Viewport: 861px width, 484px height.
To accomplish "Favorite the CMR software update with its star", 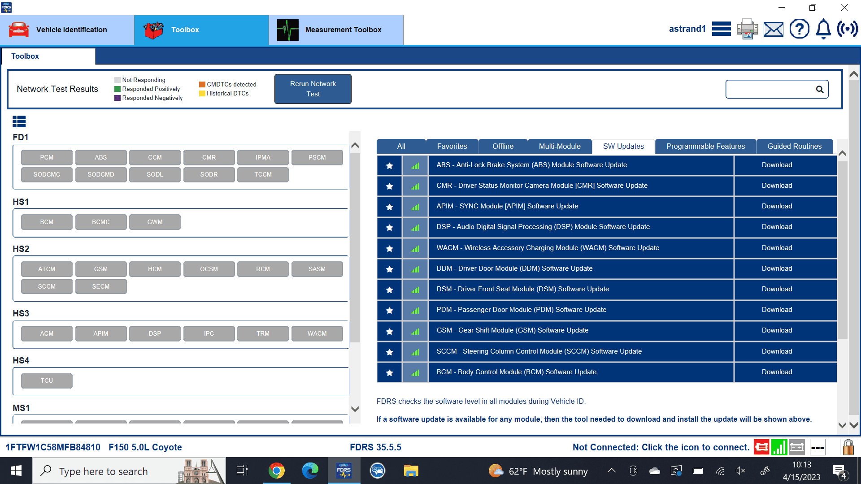I will tap(389, 186).
